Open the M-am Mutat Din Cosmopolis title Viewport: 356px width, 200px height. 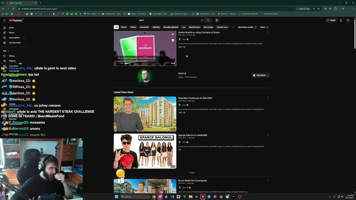pos(192,181)
